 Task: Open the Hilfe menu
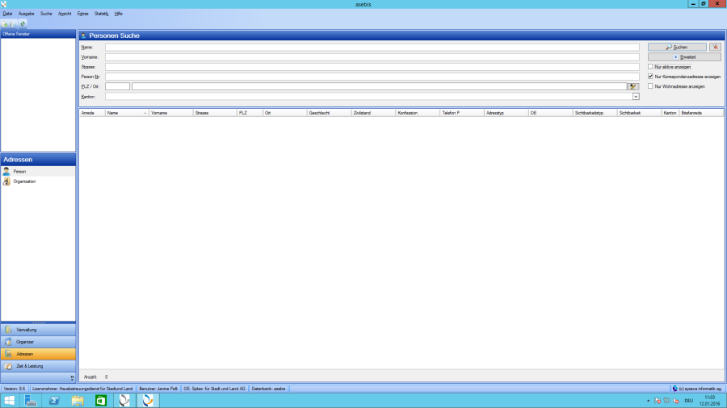pos(118,14)
